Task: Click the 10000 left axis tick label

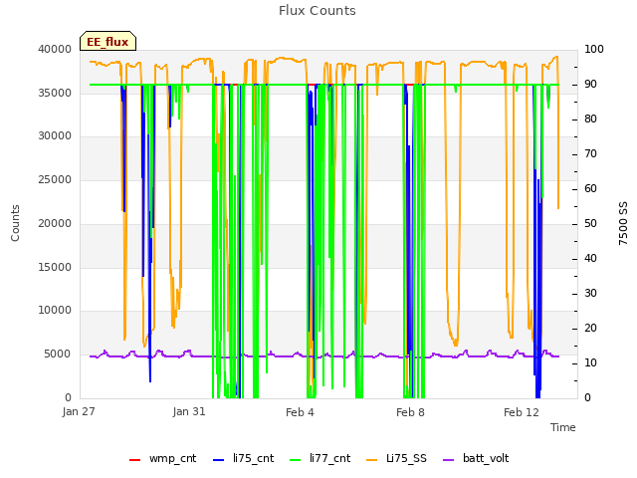Action: click(x=55, y=310)
